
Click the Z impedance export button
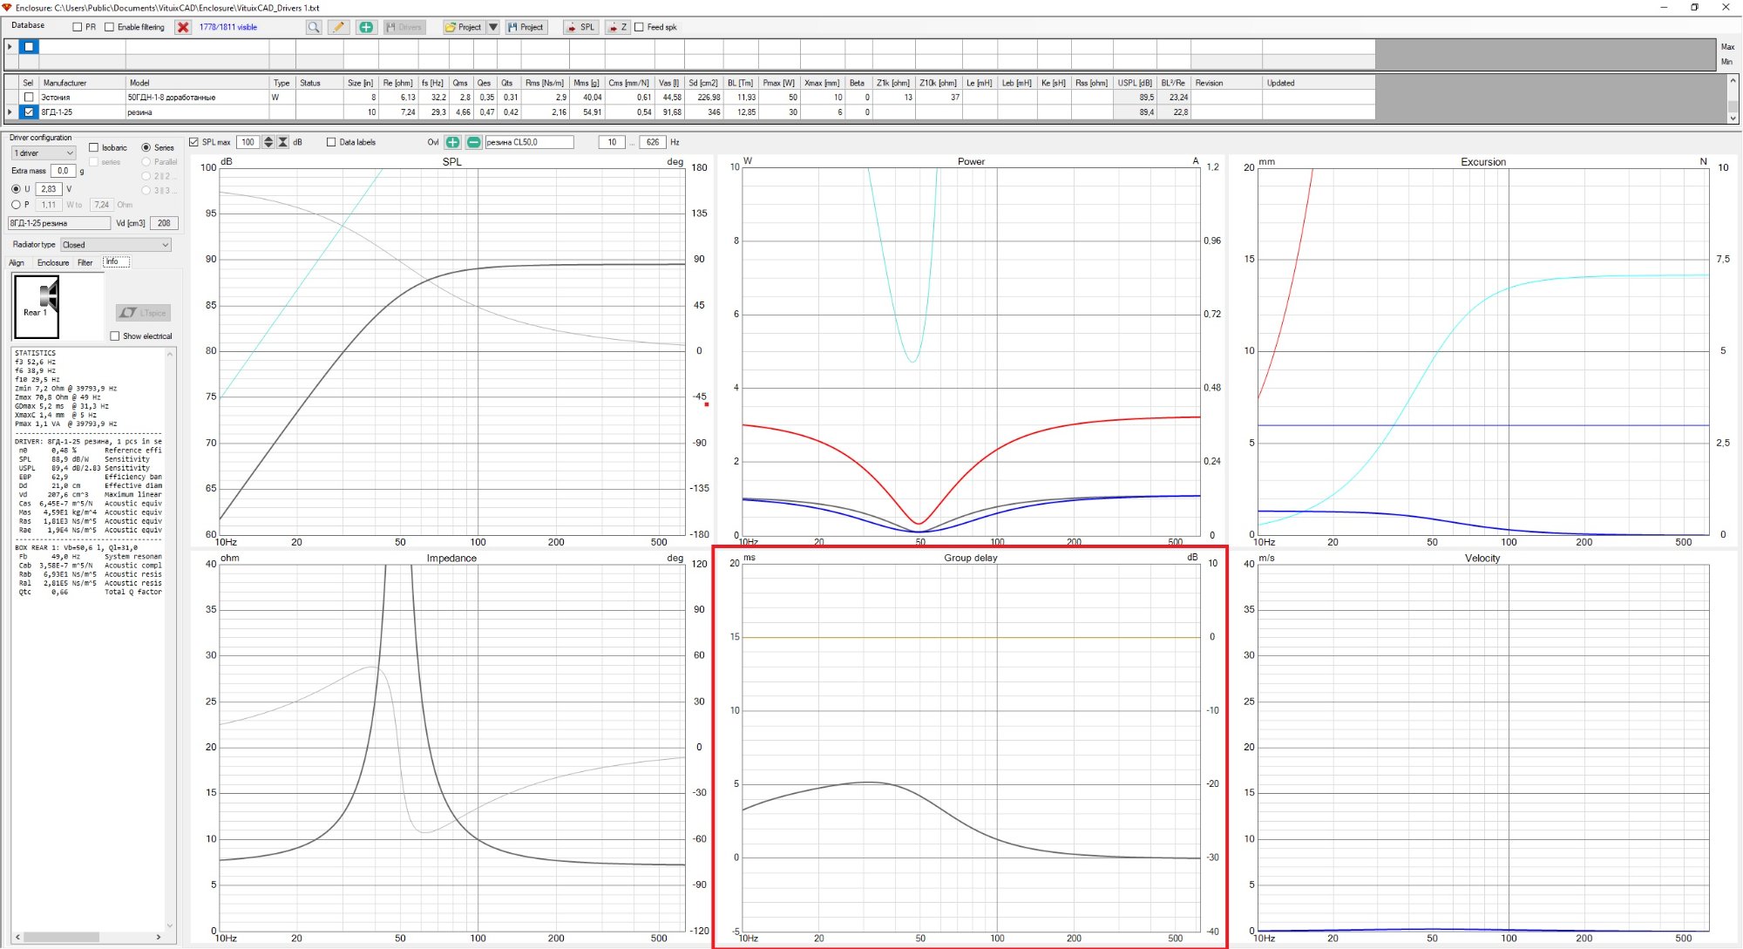pyautogui.click(x=617, y=27)
